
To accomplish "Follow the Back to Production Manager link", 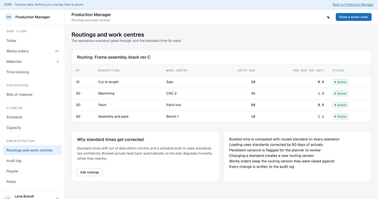I will [x=353, y=5].
